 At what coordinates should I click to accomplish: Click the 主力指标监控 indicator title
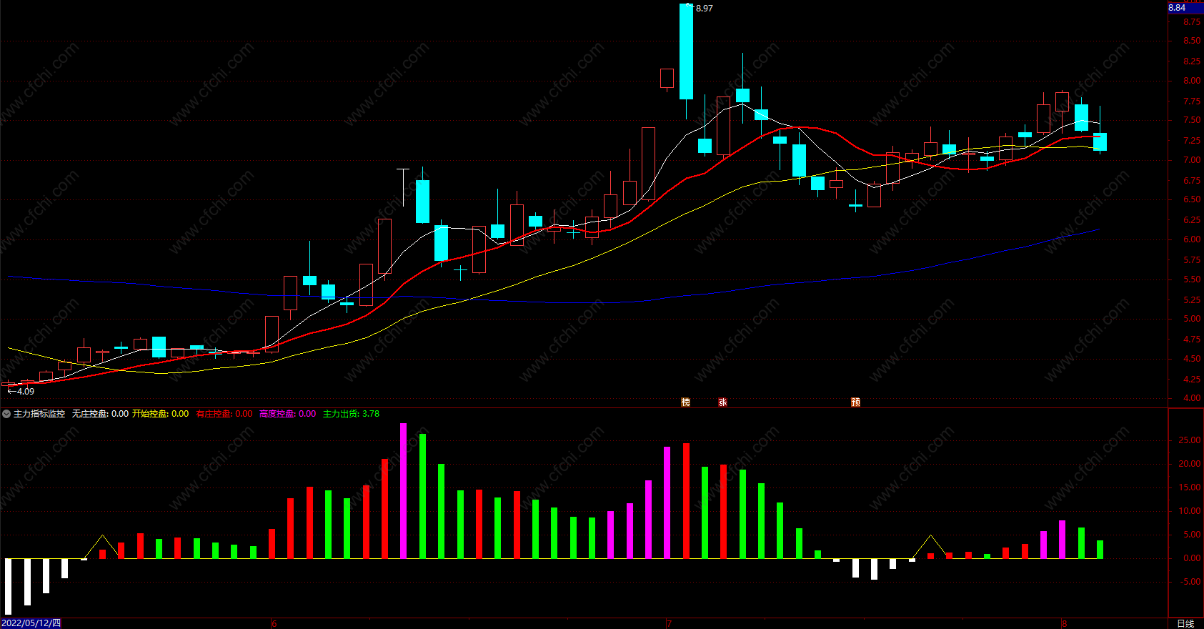pos(39,414)
